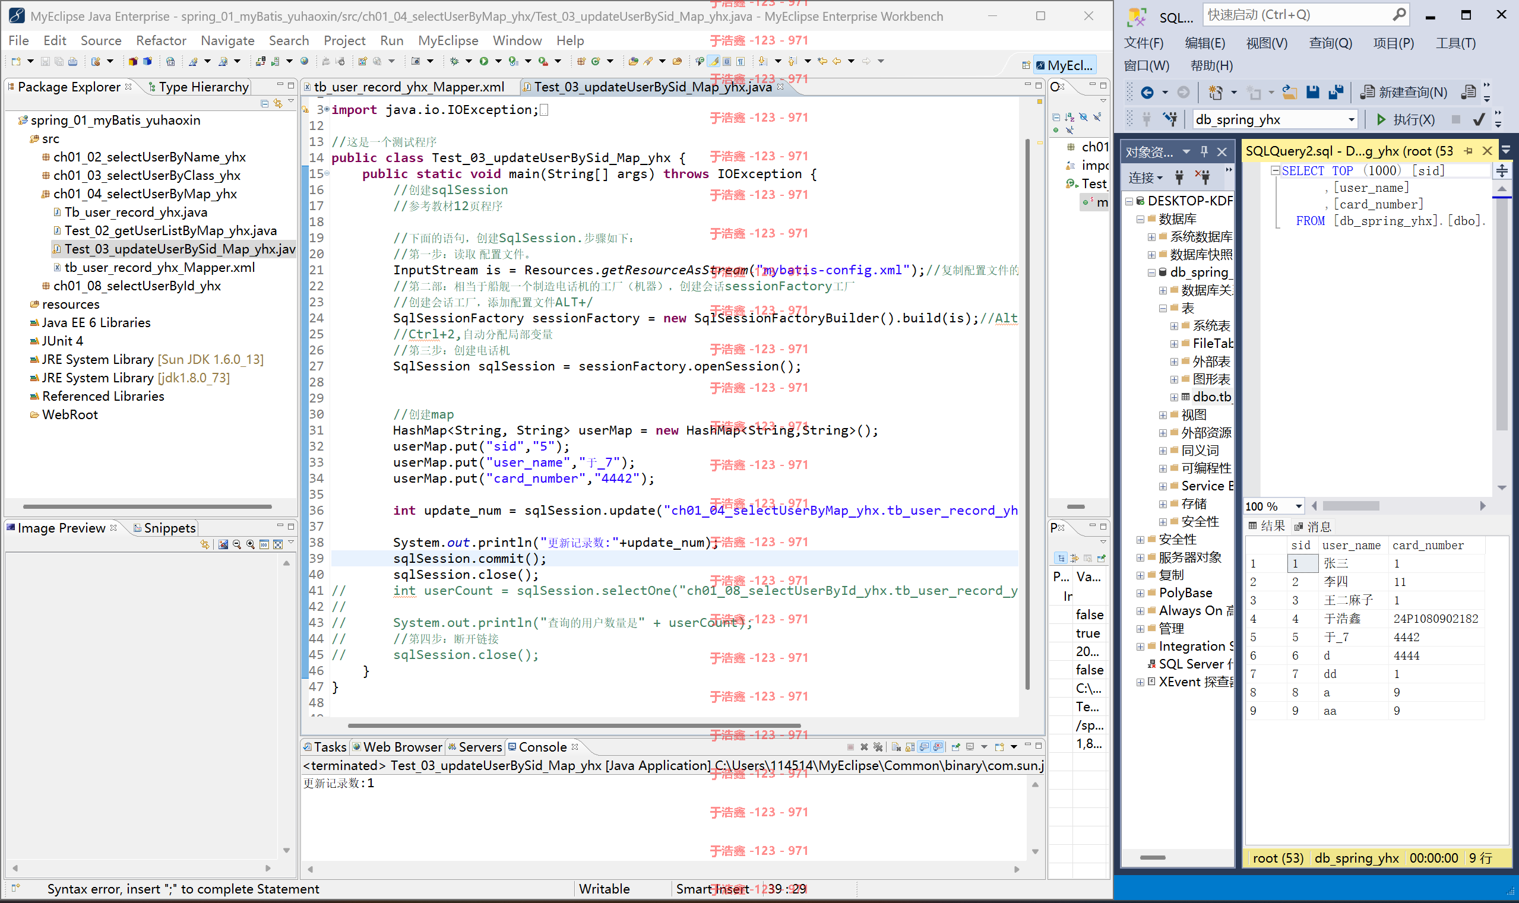Click Connect plug icon in Object Explorer

pyautogui.click(x=1179, y=177)
